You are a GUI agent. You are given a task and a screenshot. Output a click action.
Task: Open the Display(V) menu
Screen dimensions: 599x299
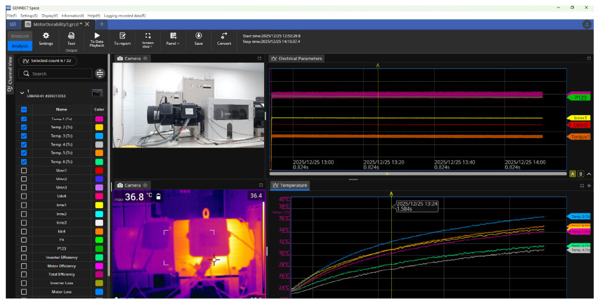coord(49,15)
